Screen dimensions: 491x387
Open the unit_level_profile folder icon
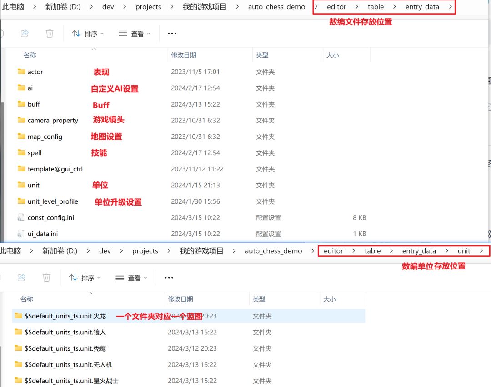point(21,201)
